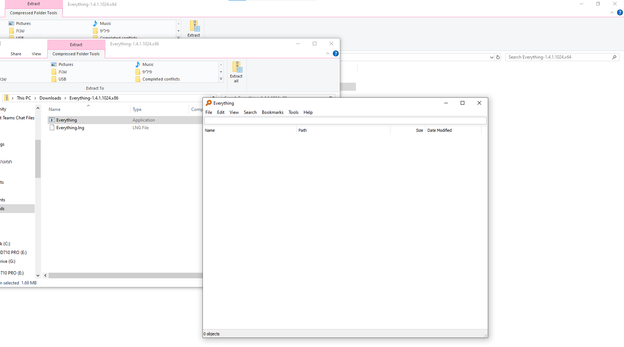
Task: Minimize the Everything window
Action: 446,103
